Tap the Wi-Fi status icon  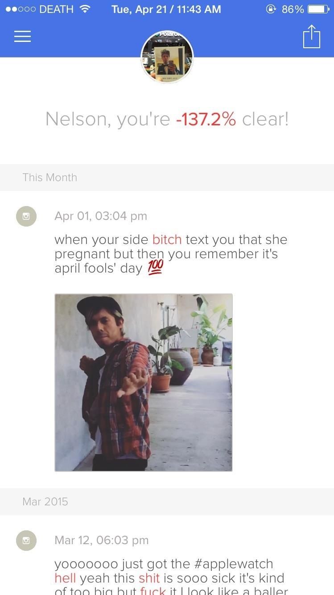coord(84,9)
